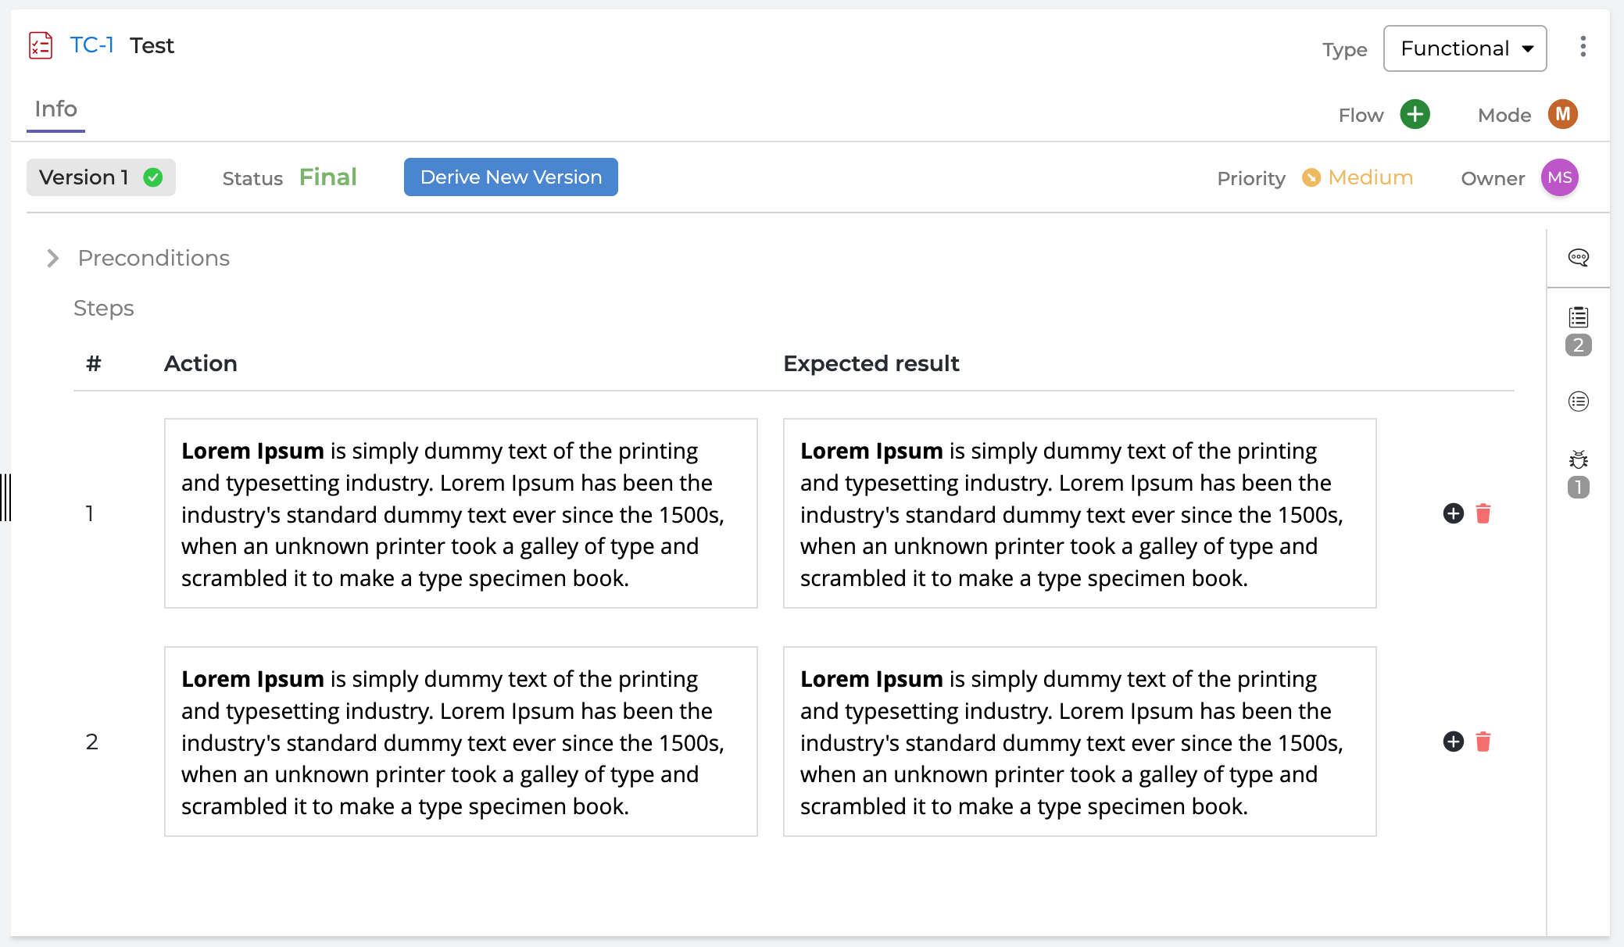Add a step after step 2

[1453, 742]
